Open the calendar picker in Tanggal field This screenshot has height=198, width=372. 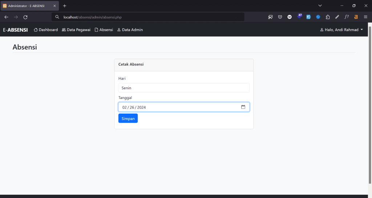(243, 107)
